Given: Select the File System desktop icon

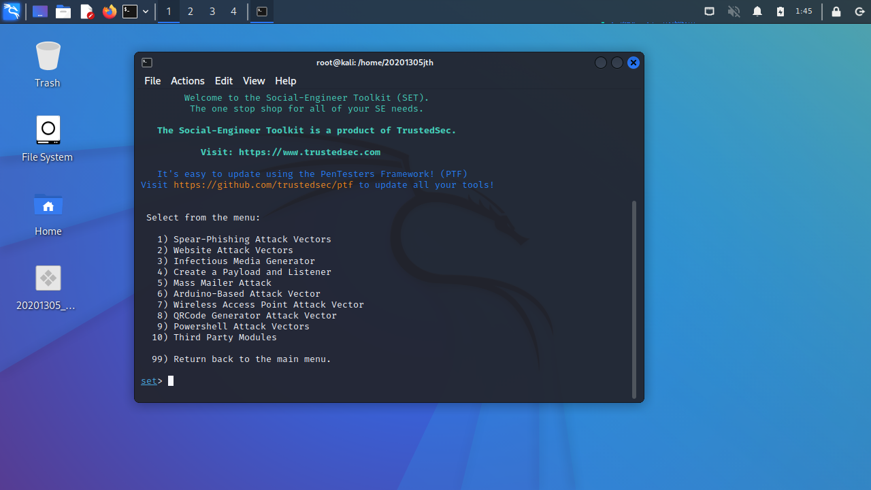Looking at the screenshot, I should pos(48,139).
